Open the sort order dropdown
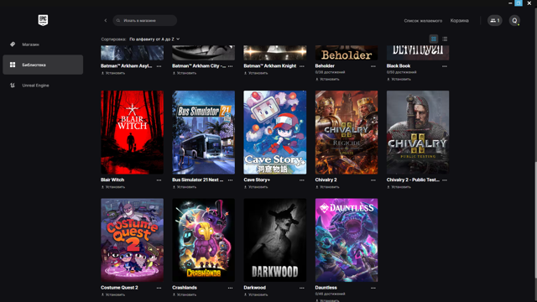 [x=154, y=39]
